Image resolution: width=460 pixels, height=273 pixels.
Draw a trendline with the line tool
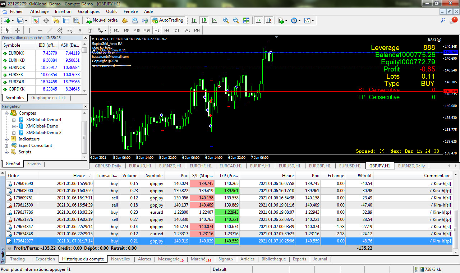click(x=50, y=30)
